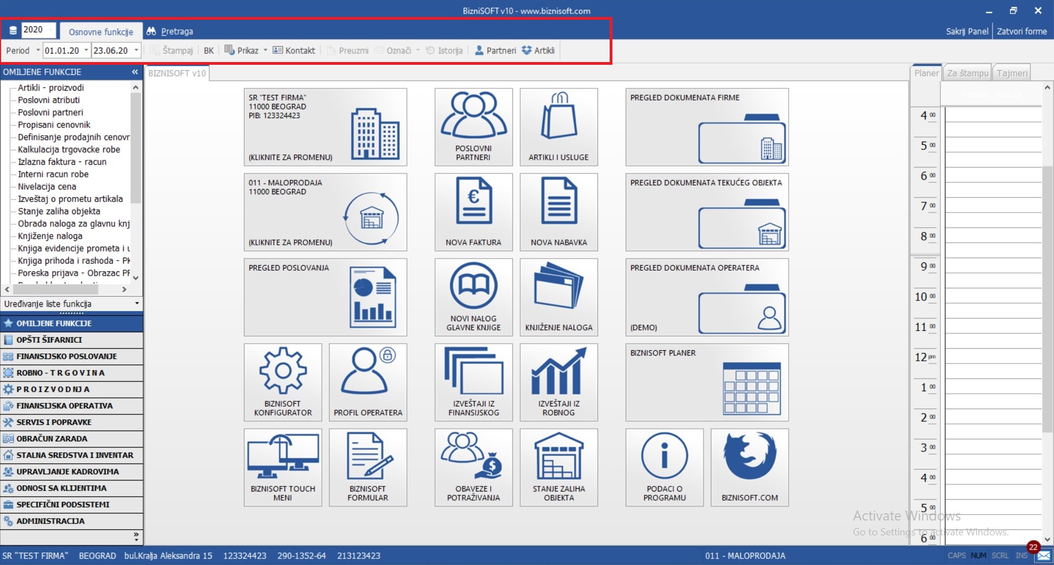Open Nivelacija cena in favorites tree
Screen dimensions: 1054x565
(47, 186)
